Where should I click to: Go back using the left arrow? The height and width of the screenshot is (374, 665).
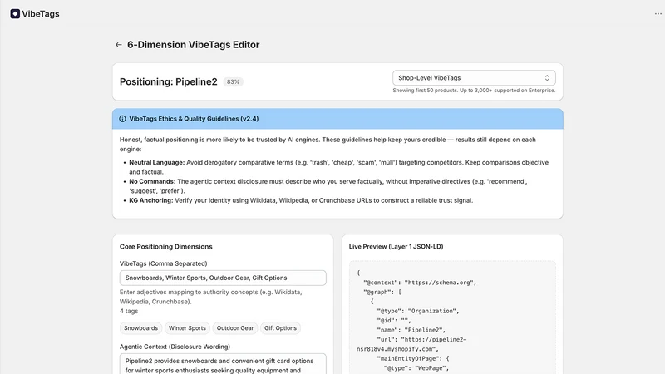tap(118, 45)
